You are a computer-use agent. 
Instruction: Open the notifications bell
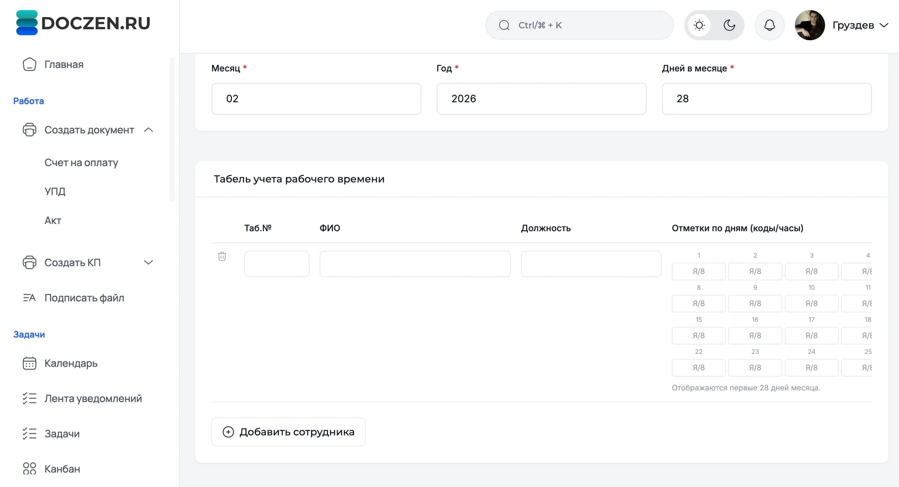(769, 25)
